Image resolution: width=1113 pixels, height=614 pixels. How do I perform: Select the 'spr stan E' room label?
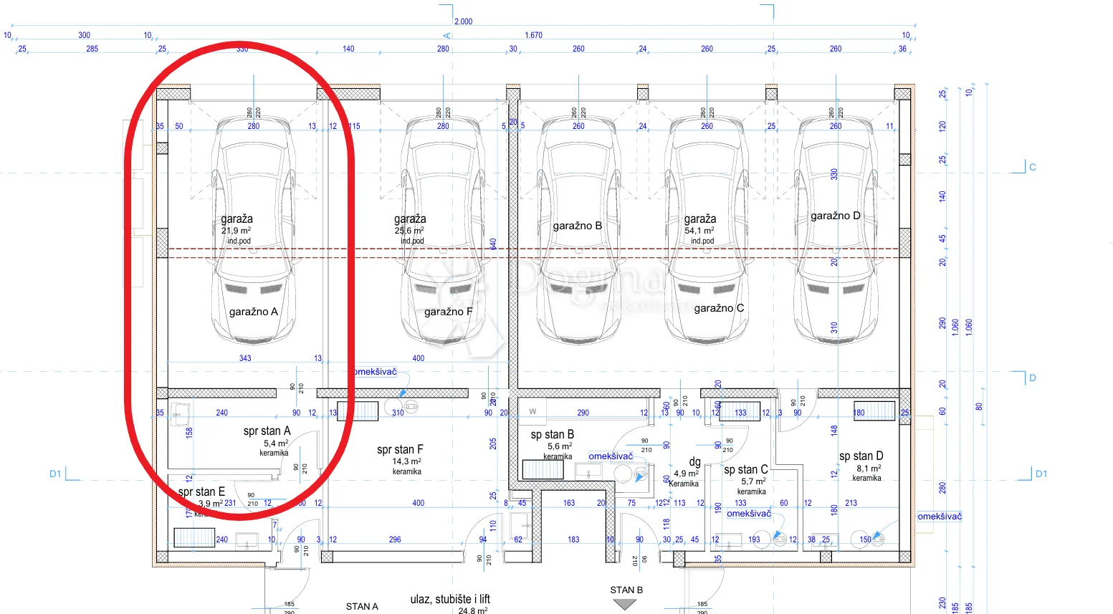coord(201,491)
